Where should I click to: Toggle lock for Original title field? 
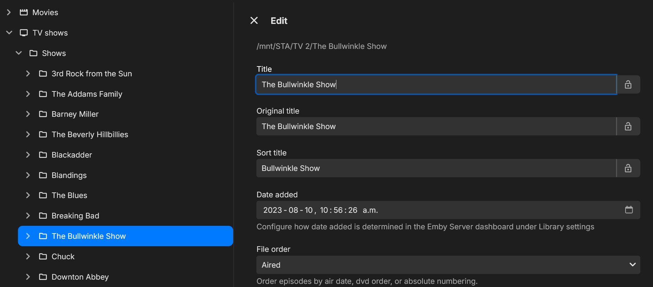click(628, 126)
